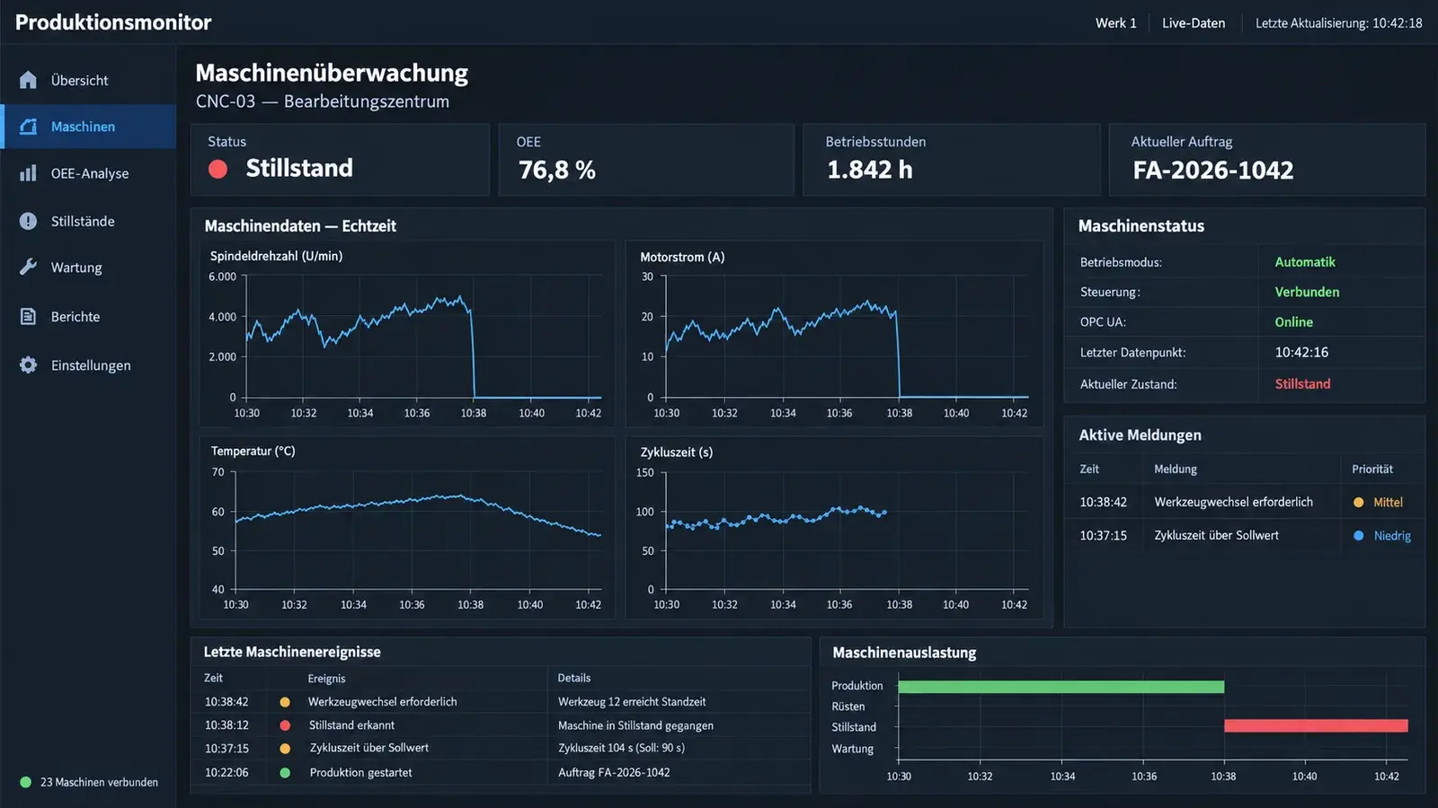The width and height of the screenshot is (1438, 808).
Task: Open the Übersicht menu item
Action: [88, 80]
